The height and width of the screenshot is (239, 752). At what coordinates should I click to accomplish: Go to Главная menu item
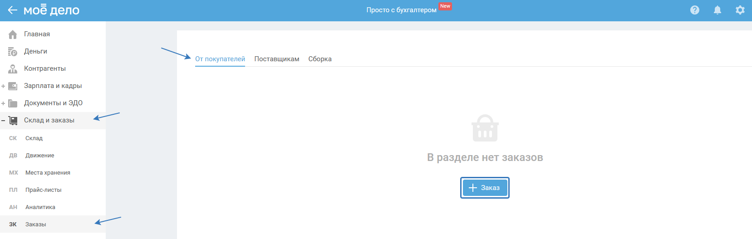pyautogui.click(x=37, y=34)
